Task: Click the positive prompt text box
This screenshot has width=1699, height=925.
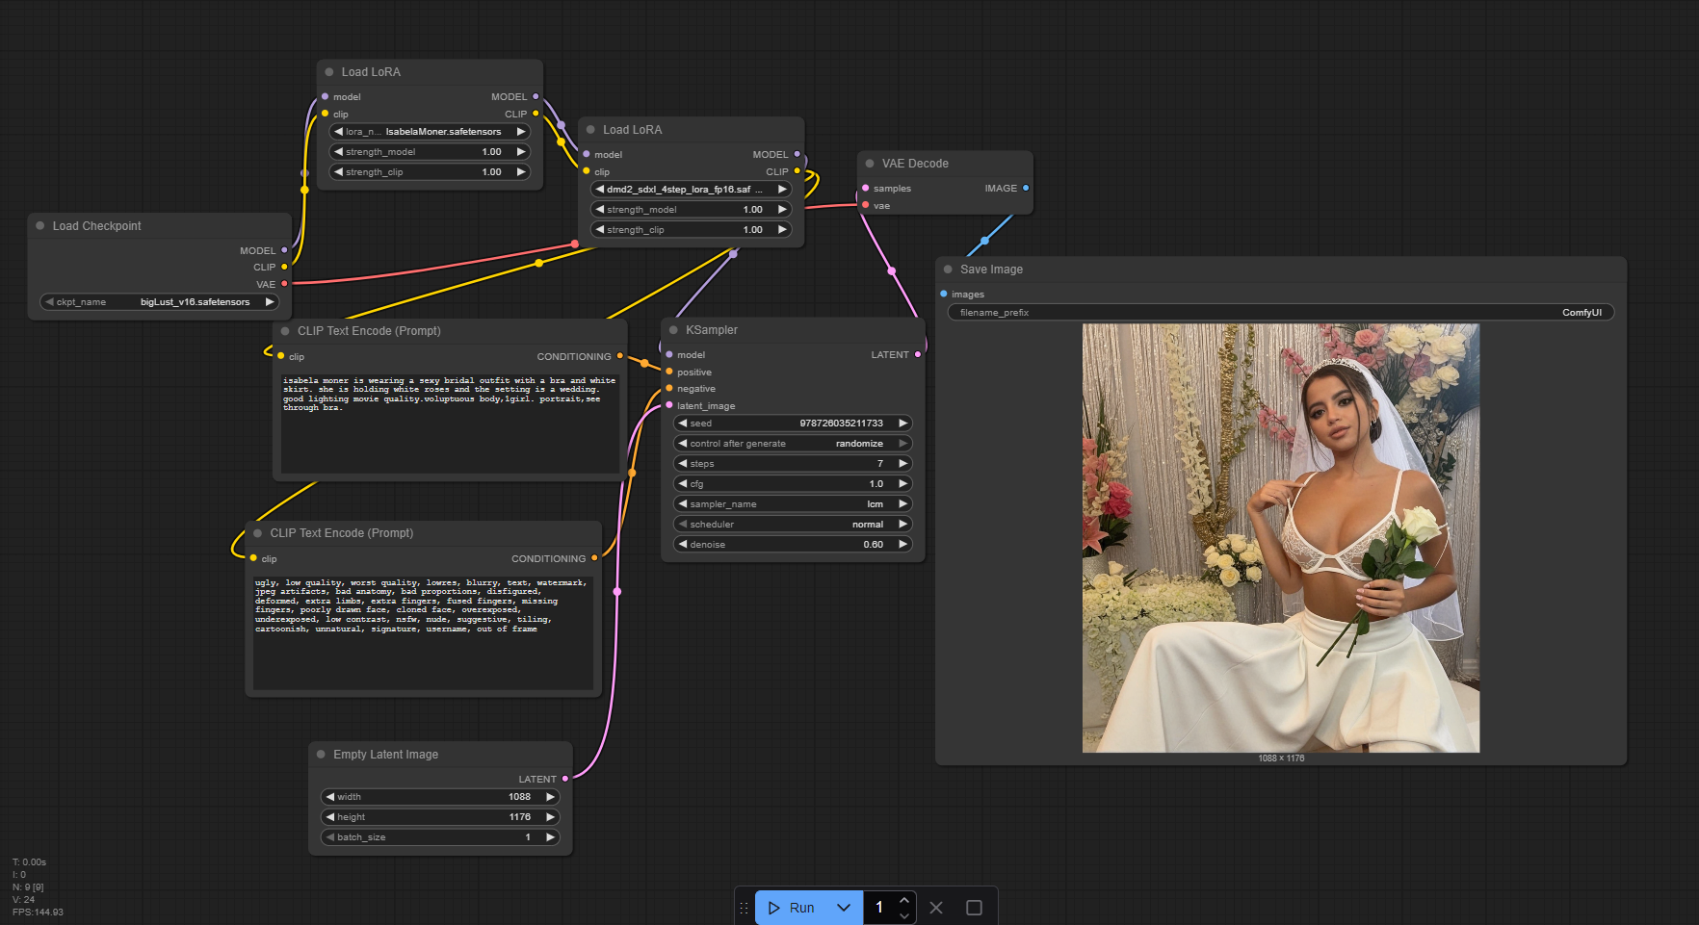Action: coord(449,424)
